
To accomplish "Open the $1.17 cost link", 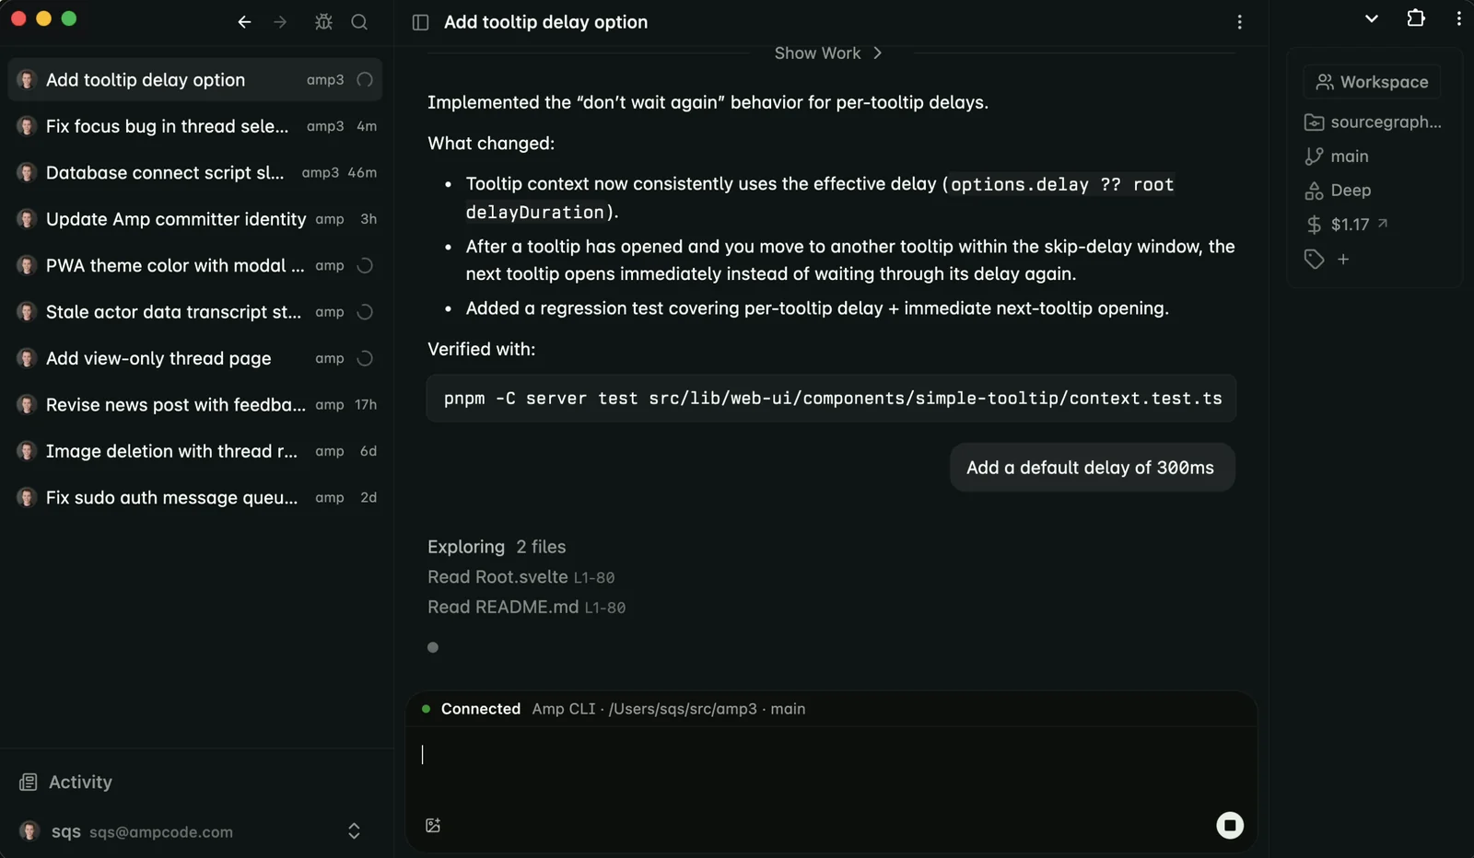I will coord(1347,225).
